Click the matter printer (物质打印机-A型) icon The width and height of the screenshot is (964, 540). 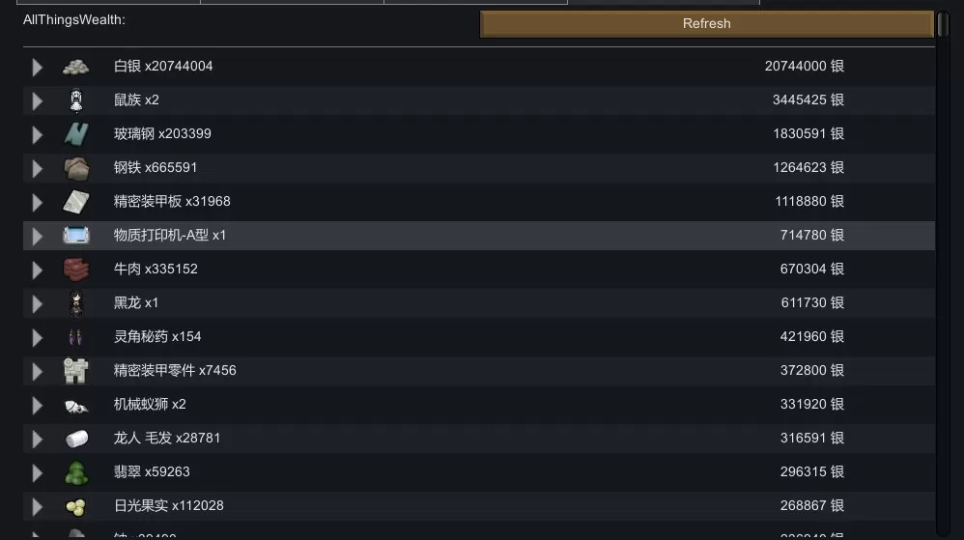(x=76, y=236)
